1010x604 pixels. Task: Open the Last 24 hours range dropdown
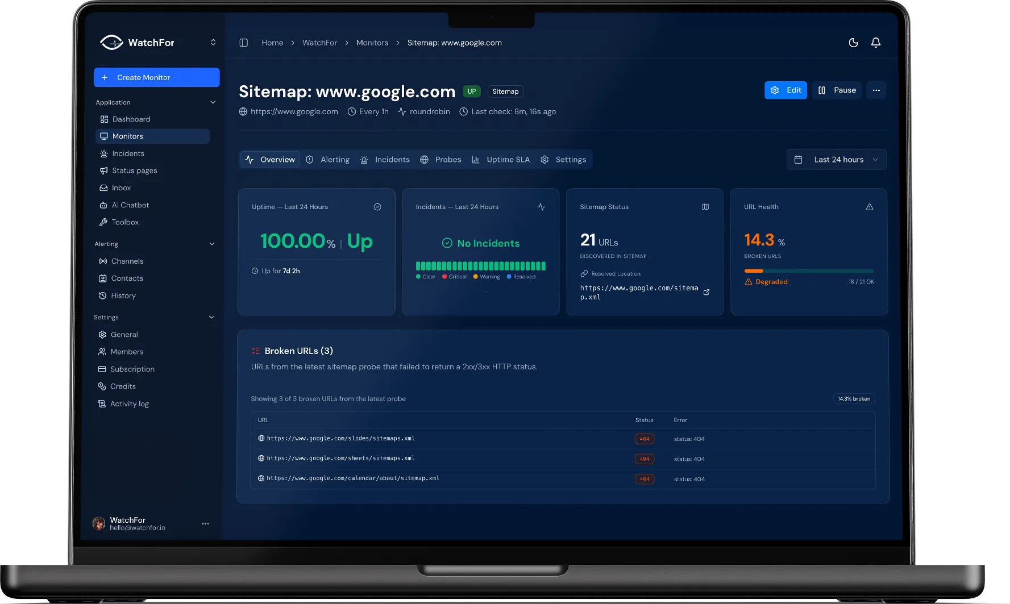point(837,160)
